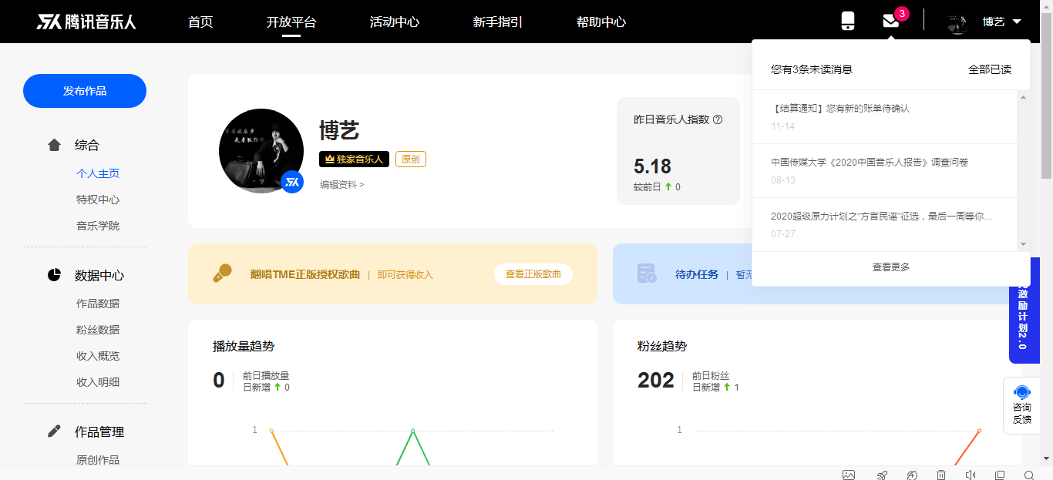Click message list scrollbar up arrow
1053x480 pixels.
[1024, 97]
